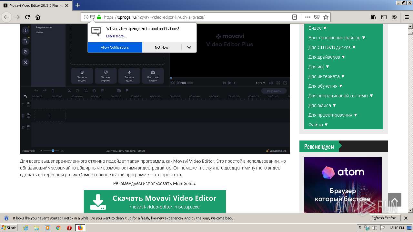Reload the current page
This screenshot has height=232, width=413.
28,17
